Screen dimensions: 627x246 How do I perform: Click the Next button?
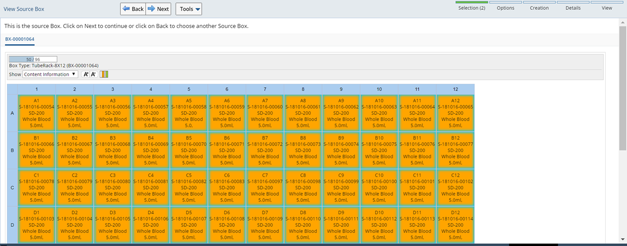point(158,9)
